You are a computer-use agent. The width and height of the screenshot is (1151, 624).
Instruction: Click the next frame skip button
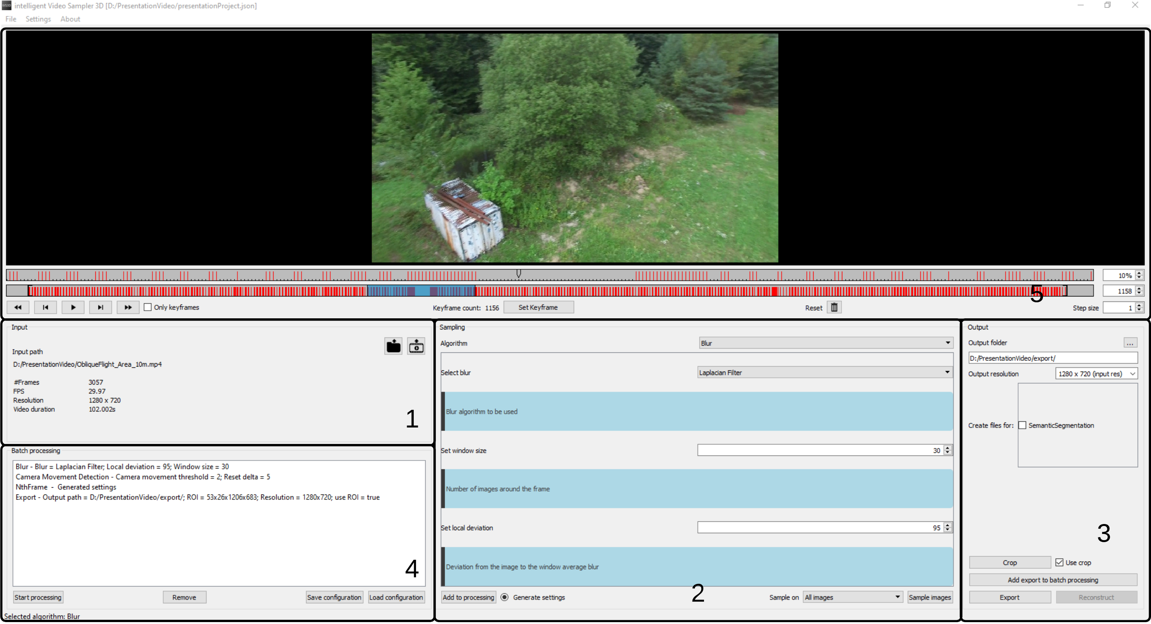click(100, 308)
